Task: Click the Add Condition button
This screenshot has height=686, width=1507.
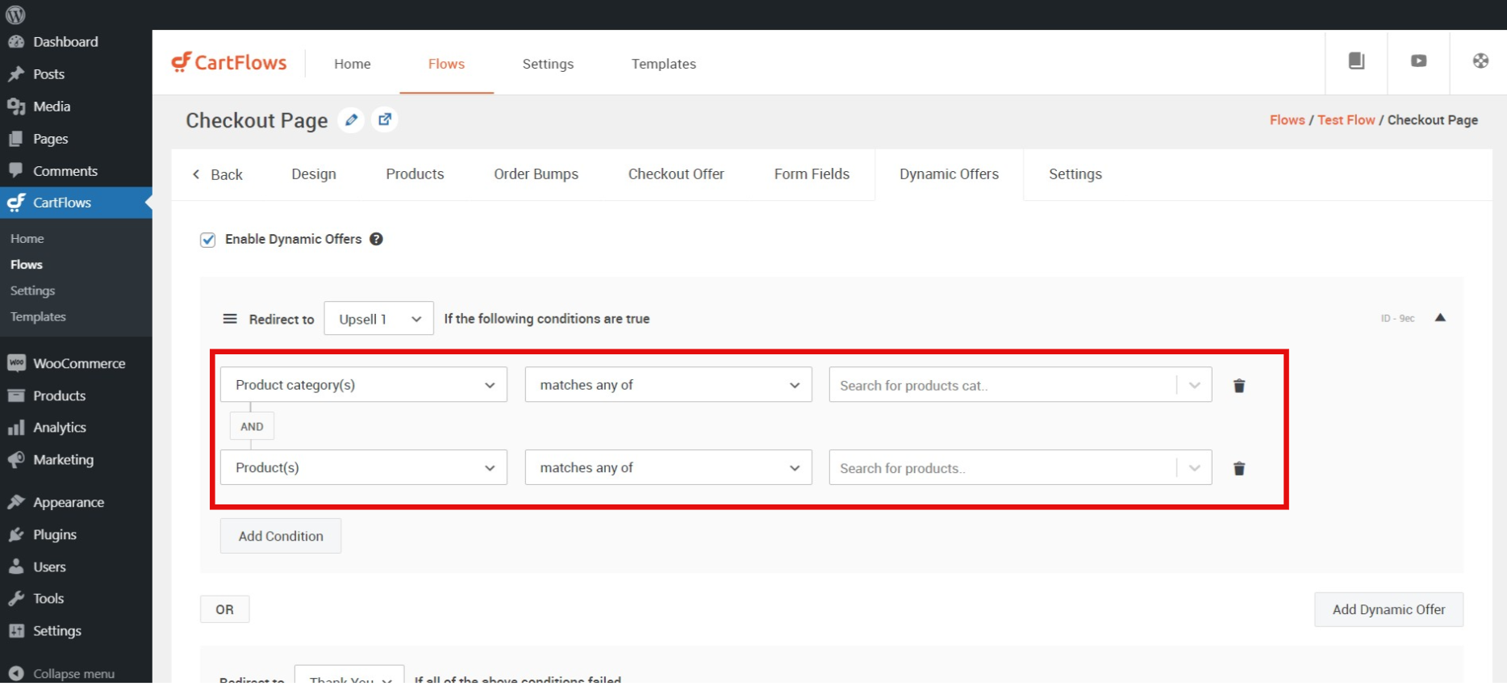Action: (x=281, y=536)
